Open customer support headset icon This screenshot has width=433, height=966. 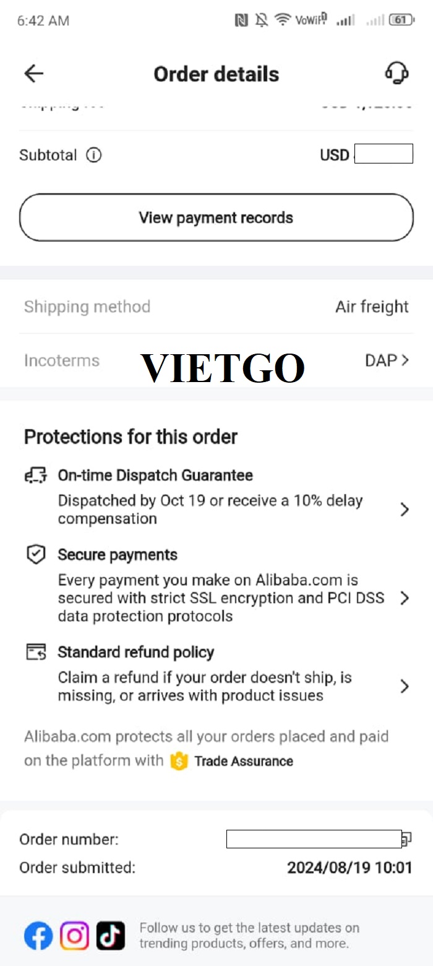(x=397, y=73)
